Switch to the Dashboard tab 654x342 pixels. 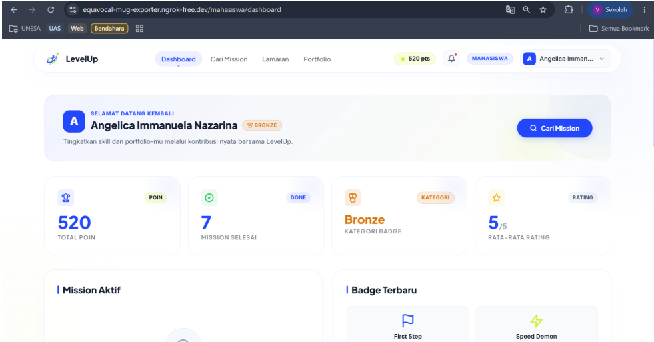pyautogui.click(x=179, y=59)
